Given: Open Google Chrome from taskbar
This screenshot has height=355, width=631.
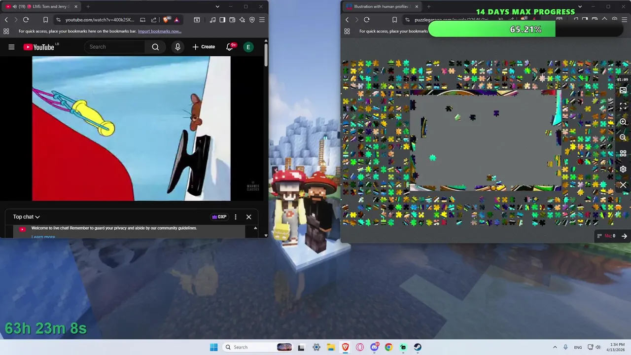Looking at the screenshot, I should [388, 347].
